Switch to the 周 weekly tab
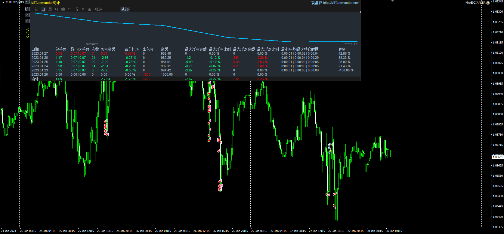Viewport: 504px width, 234px height. point(50,9)
